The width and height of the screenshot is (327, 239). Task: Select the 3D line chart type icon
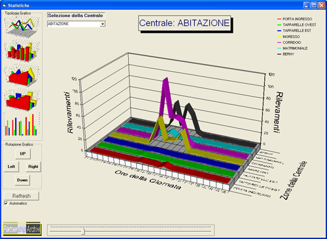click(x=22, y=26)
